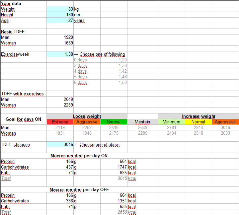The width and height of the screenshot is (239, 215).
Task: Click the yellow Normal cell under Increase weight
Action: [198, 122]
